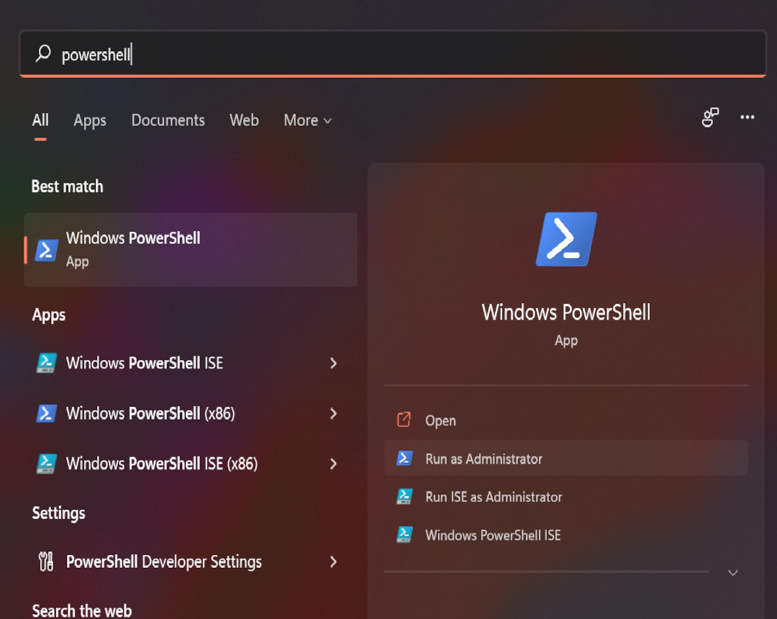Click the Windows PowerShell (x86) icon
The height and width of the screenshot is (619, 777).
point(47,413)
